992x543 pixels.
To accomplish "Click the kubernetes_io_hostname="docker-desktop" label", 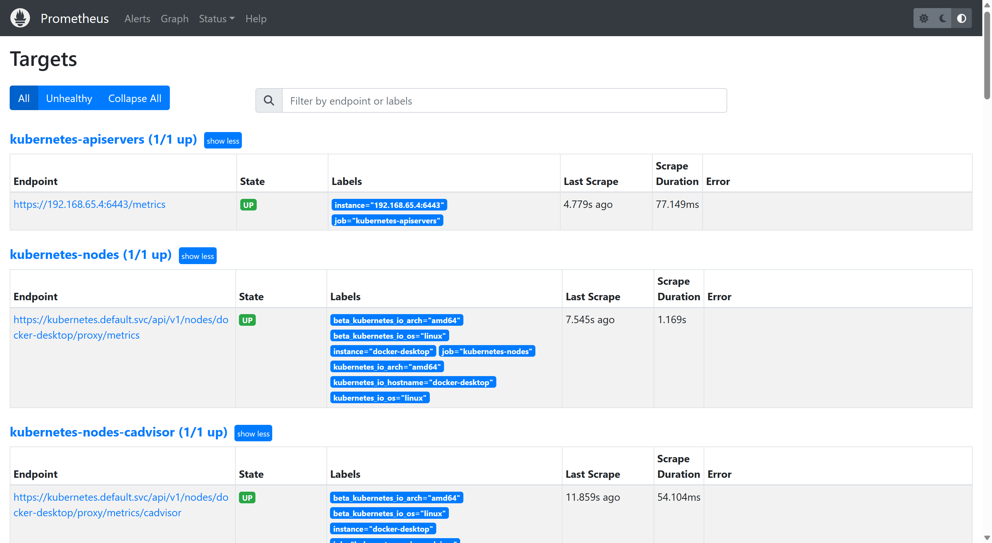I will [413, 382].
